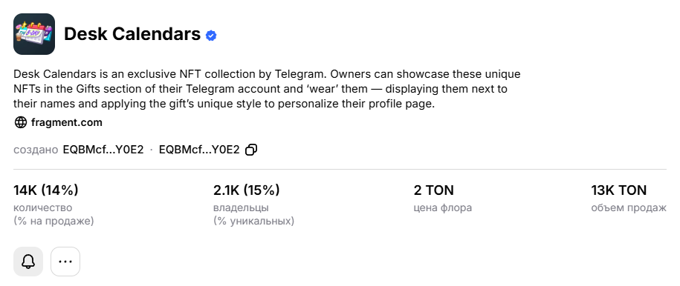This screenshot has height=286, width=680.
Task: Open the fragment.com website link
Action: [x=67, y=122]
